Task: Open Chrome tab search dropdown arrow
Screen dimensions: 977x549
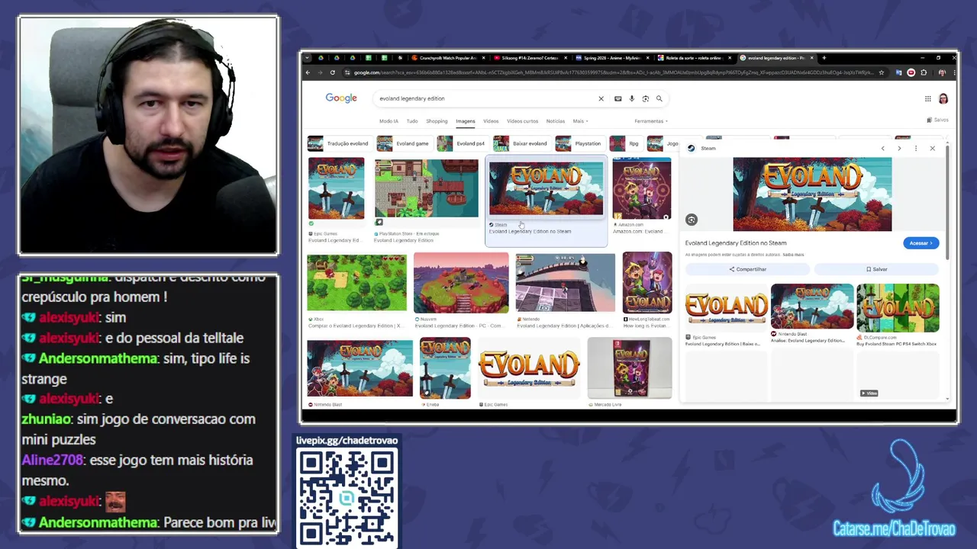Action: click(x=307, y=58)
